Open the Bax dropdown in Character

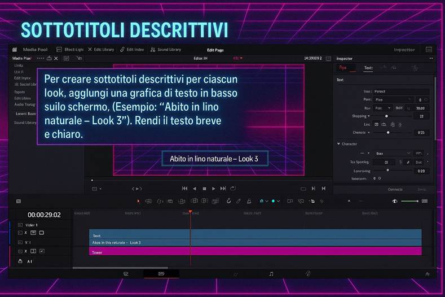393,154
